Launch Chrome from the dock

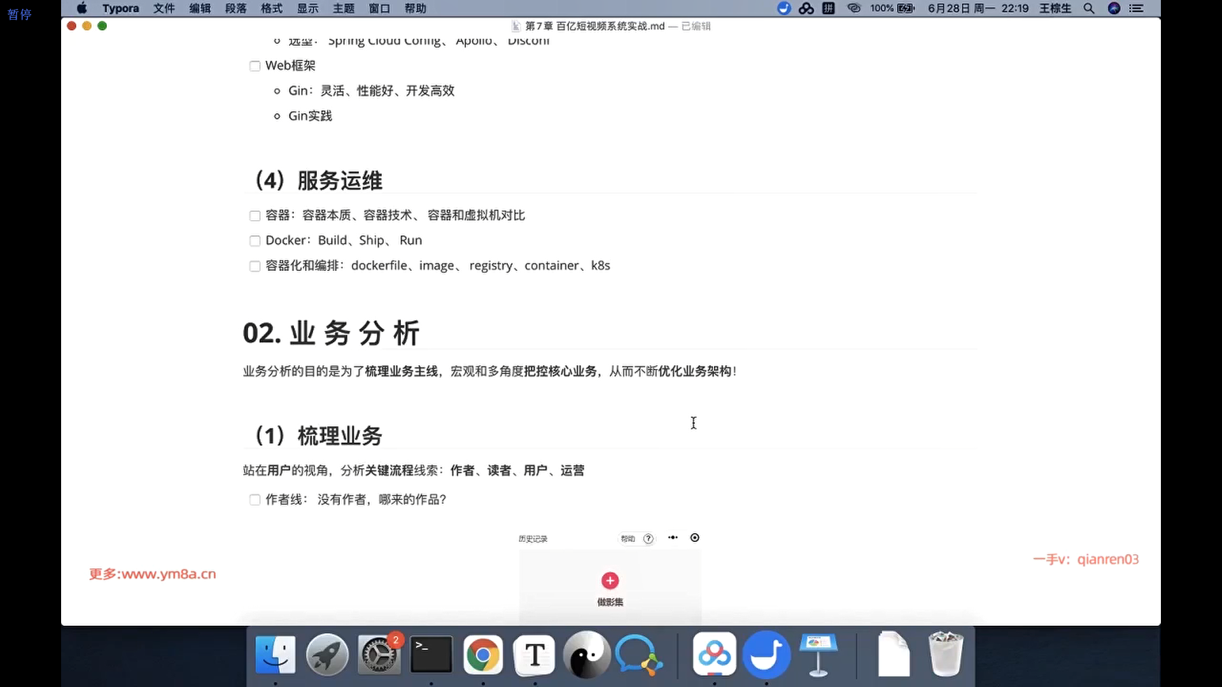[x=482, y=654]
